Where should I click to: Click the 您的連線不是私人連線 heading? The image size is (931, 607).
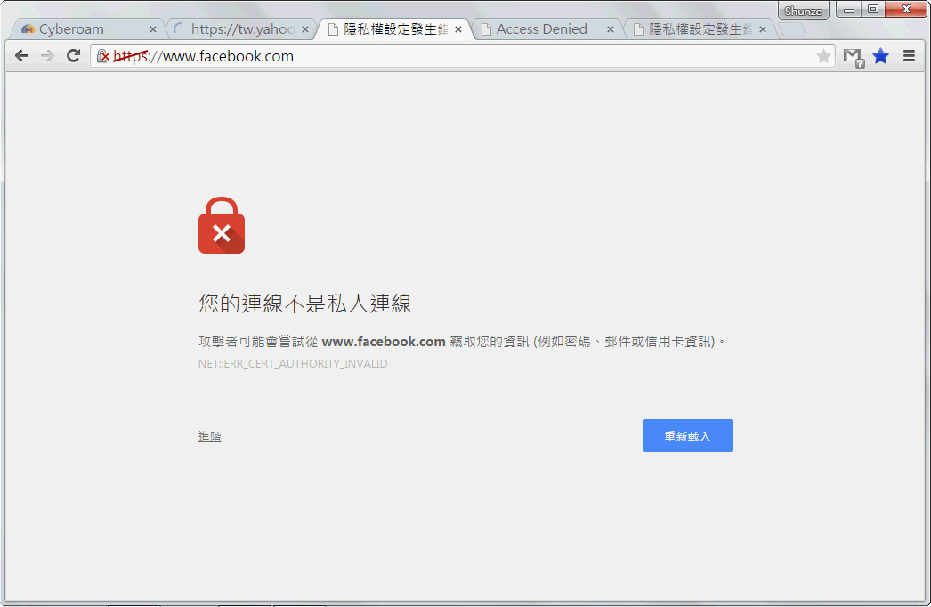pyautogui.click(x=304, y=303)
